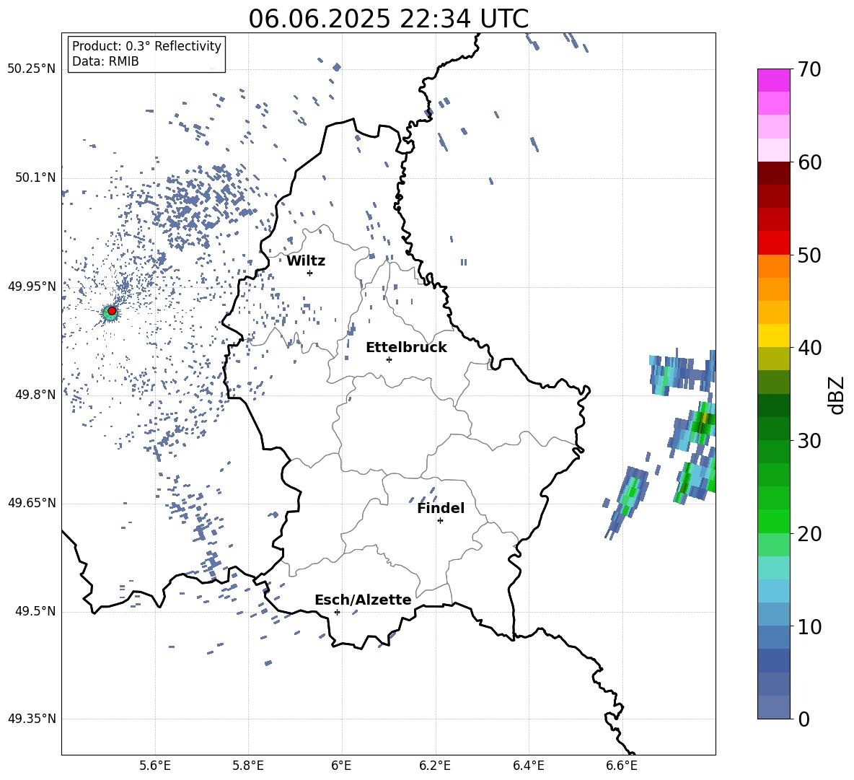This screenshot has height=780, width=854.
Task: Click the latitude label '50.1°N'
Action: pos(35,178)
